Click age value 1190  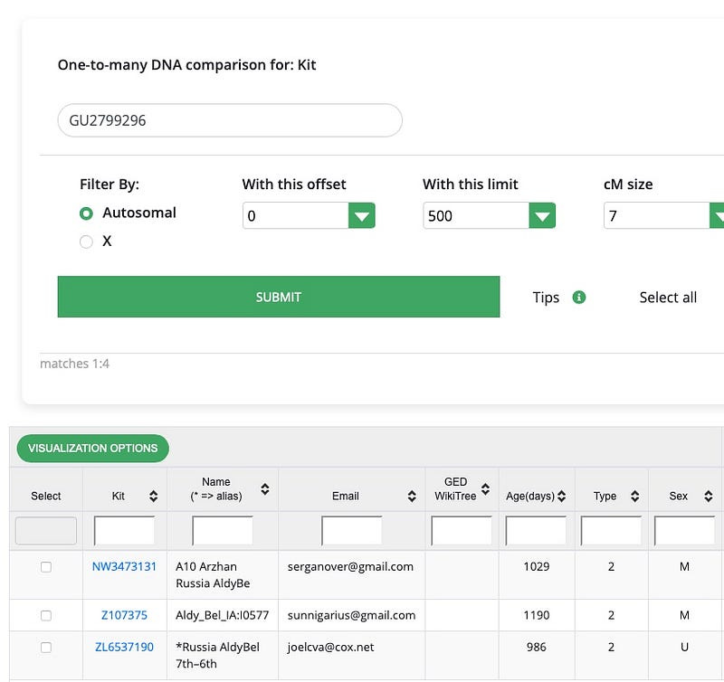(536, 615)
